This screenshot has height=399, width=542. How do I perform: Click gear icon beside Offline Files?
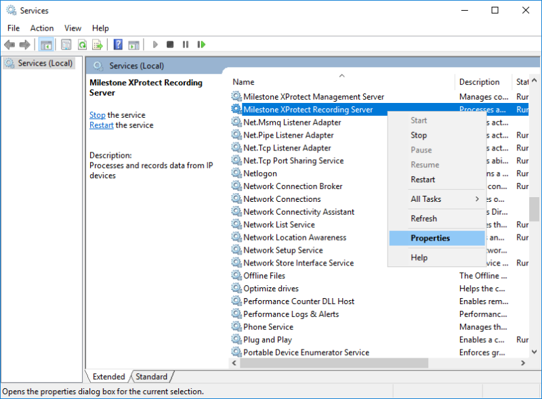236,276
